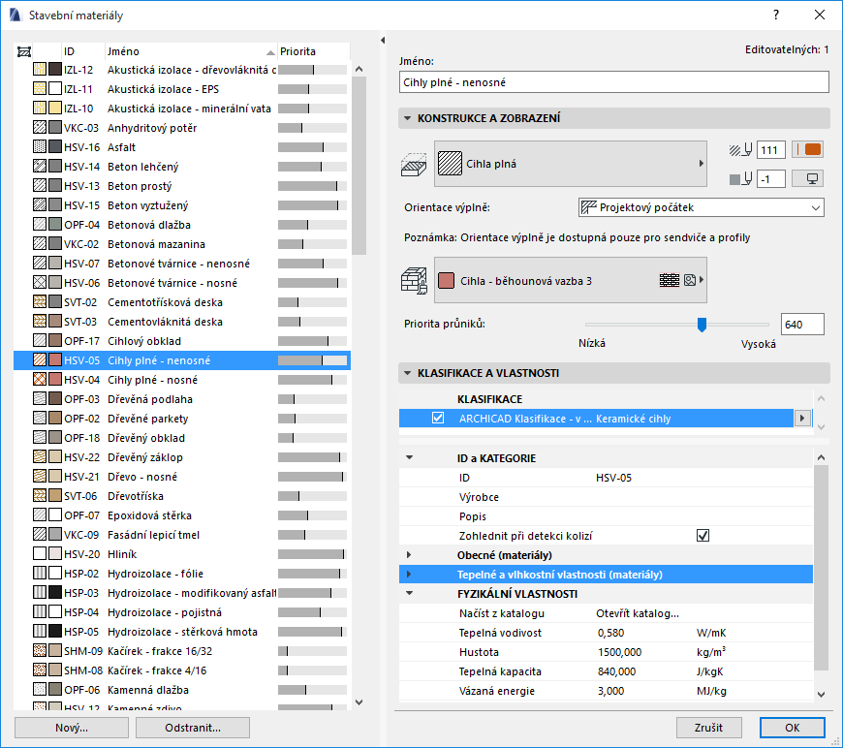Viewport: 843px width, 748px height.
Task: Click the fill foreground pen icon by 111
Action: point(740,150)
